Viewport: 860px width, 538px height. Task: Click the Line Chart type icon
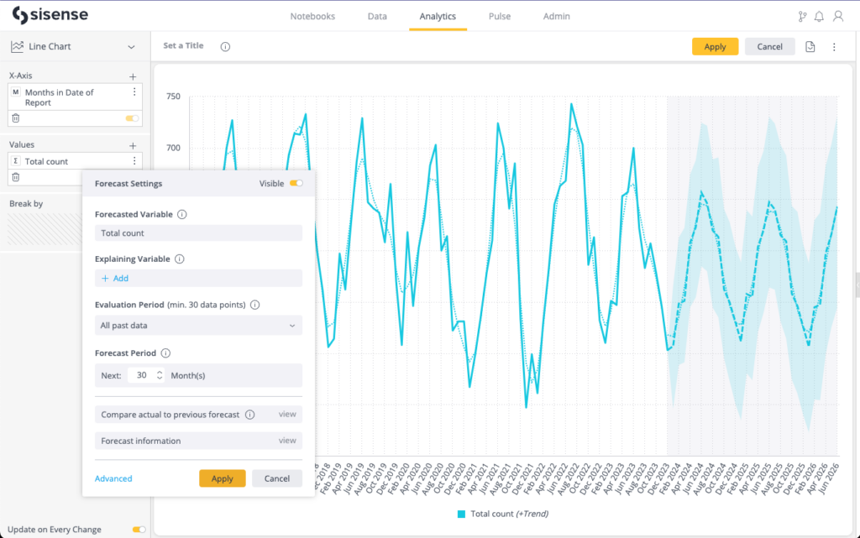[17, 46]
